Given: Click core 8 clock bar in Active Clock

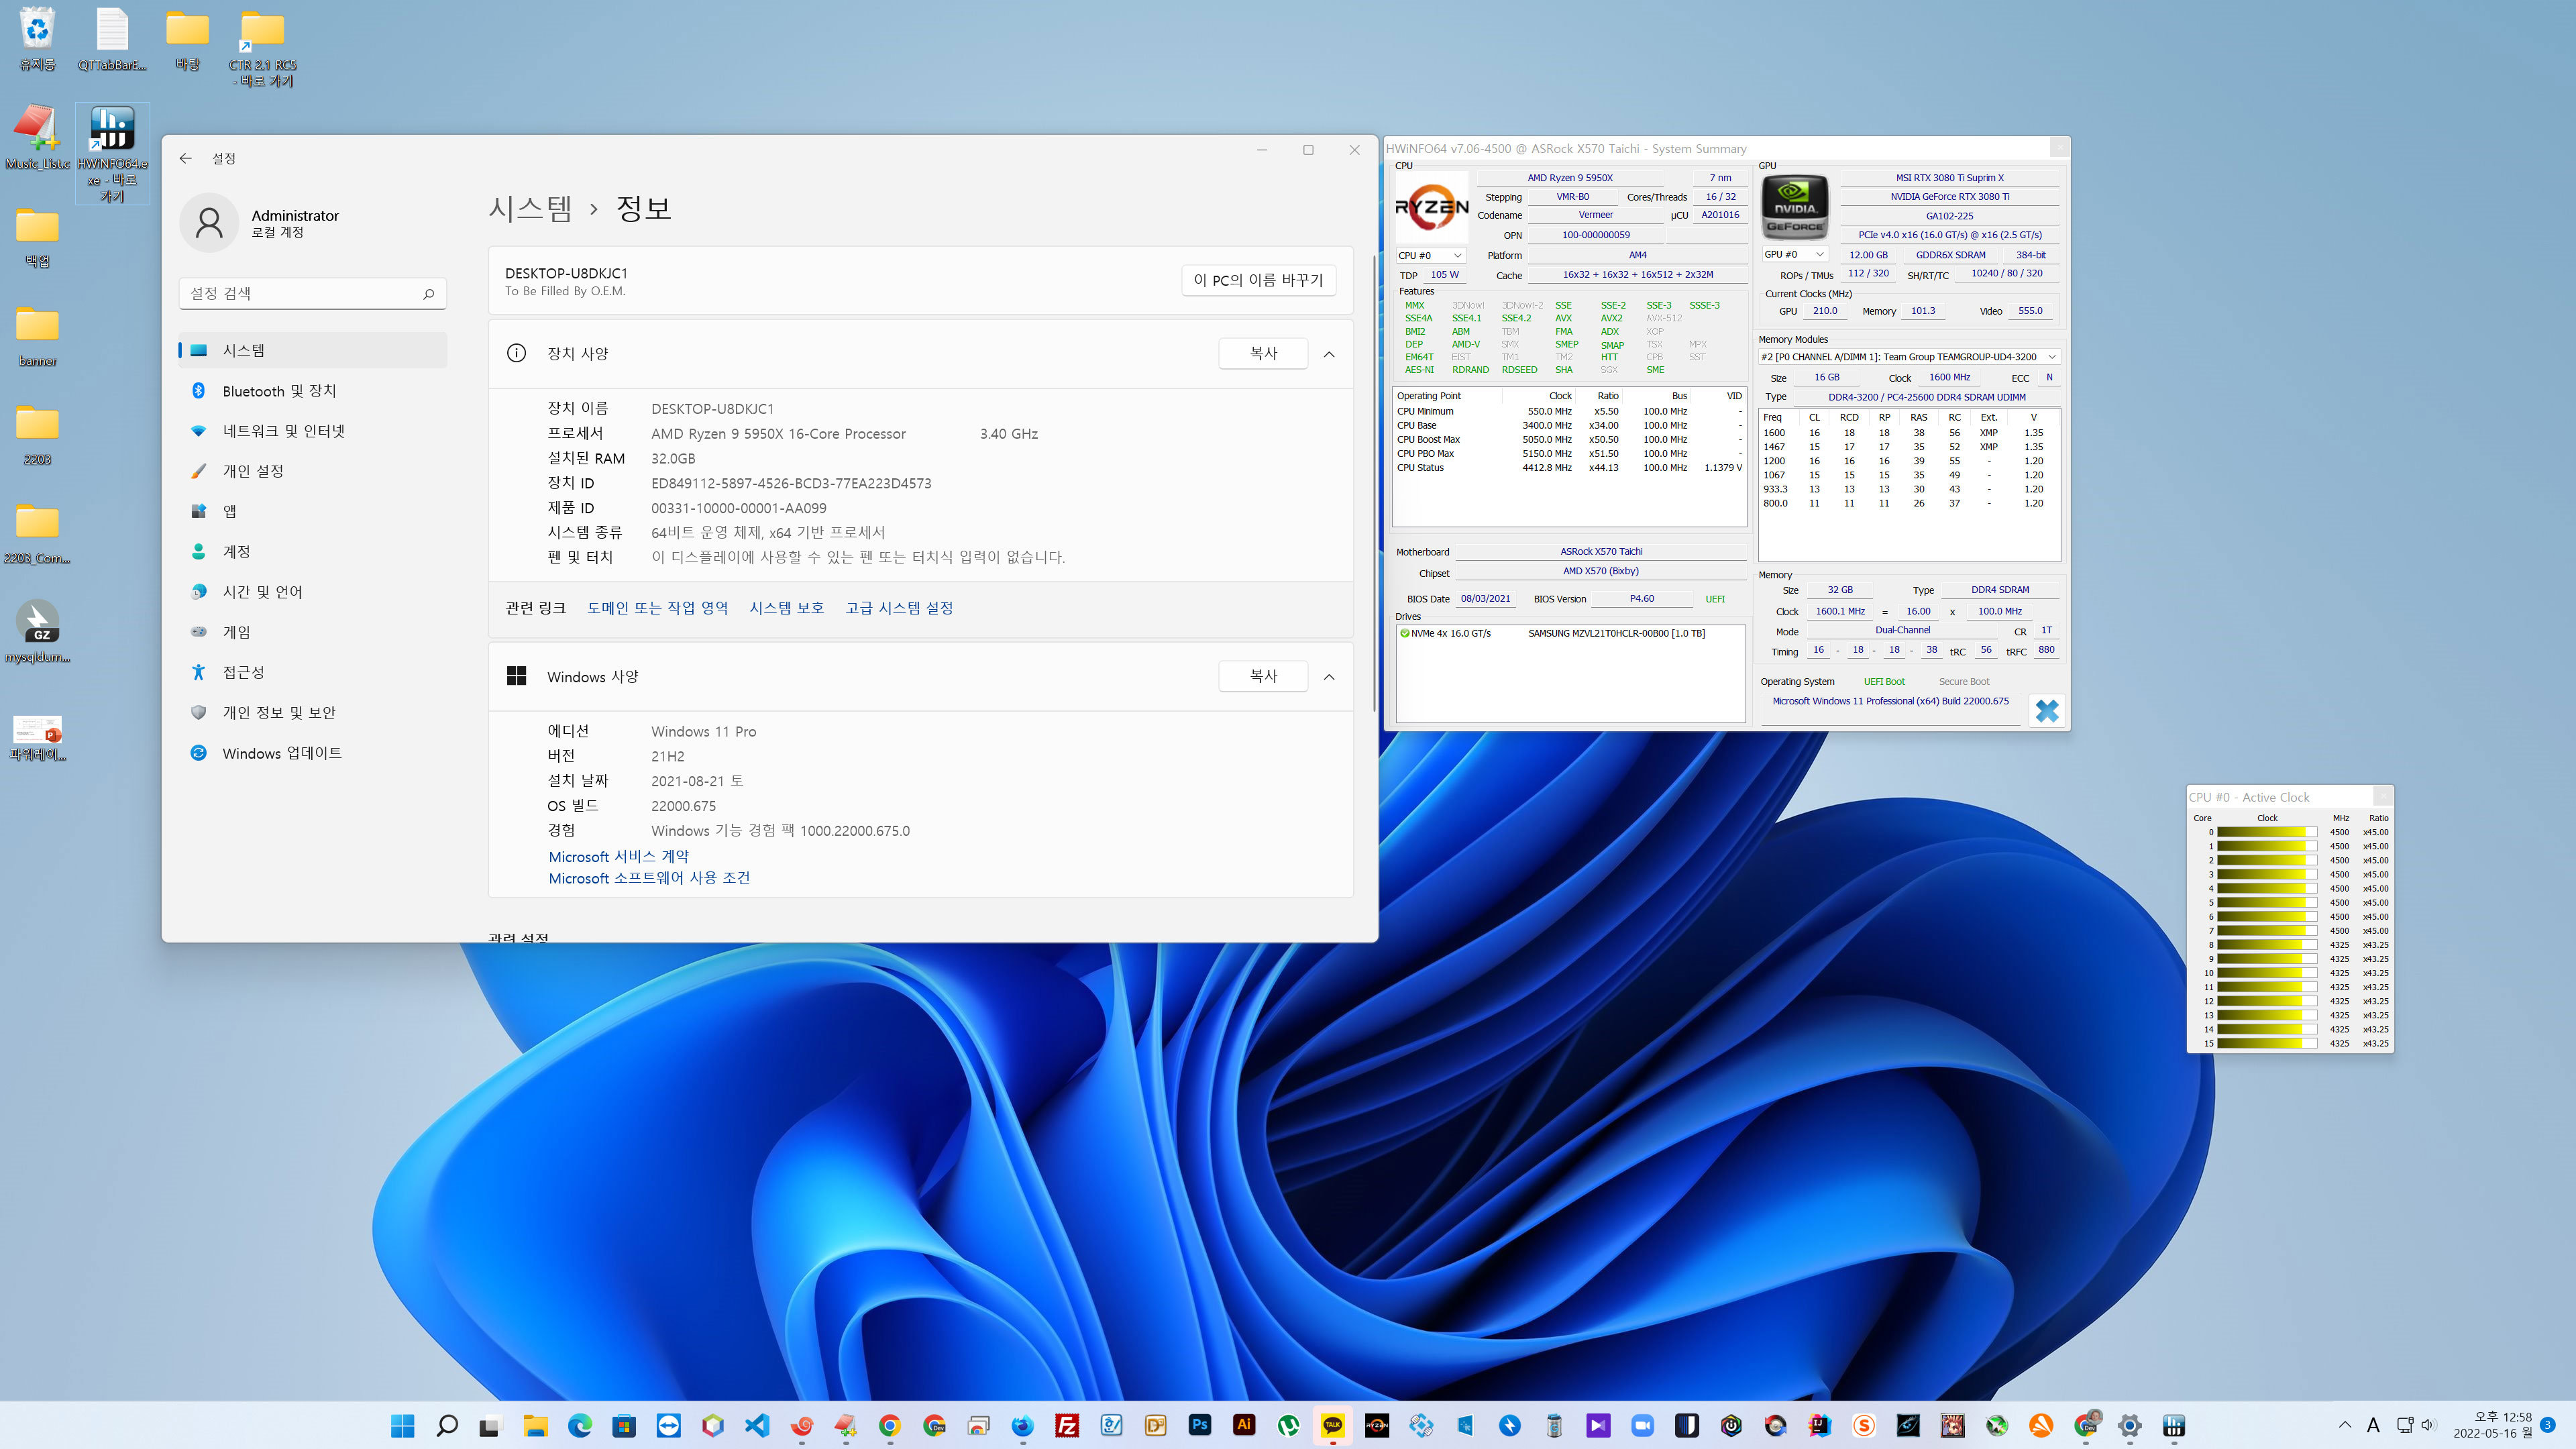Looking at the screenshot, I should point(2267,945).
